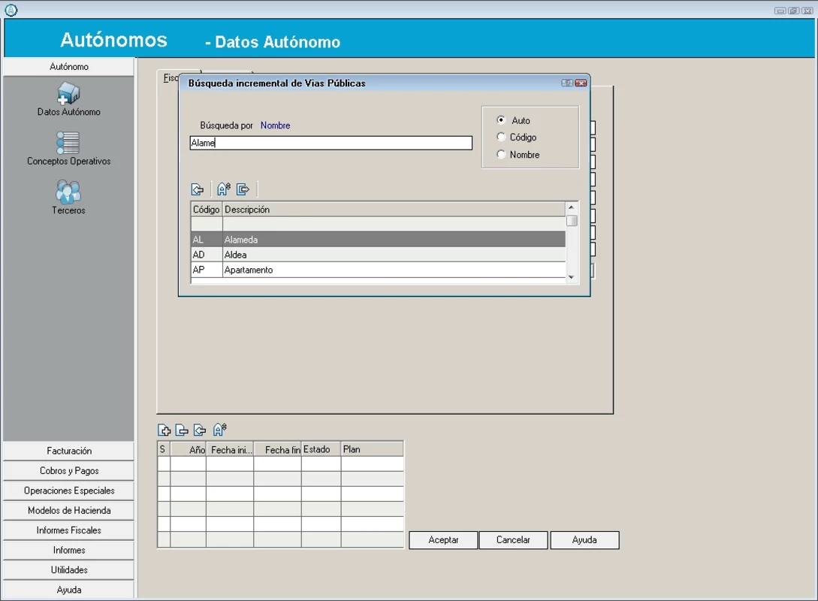
Task: Select the Código radio button
Action: [501, 137]
